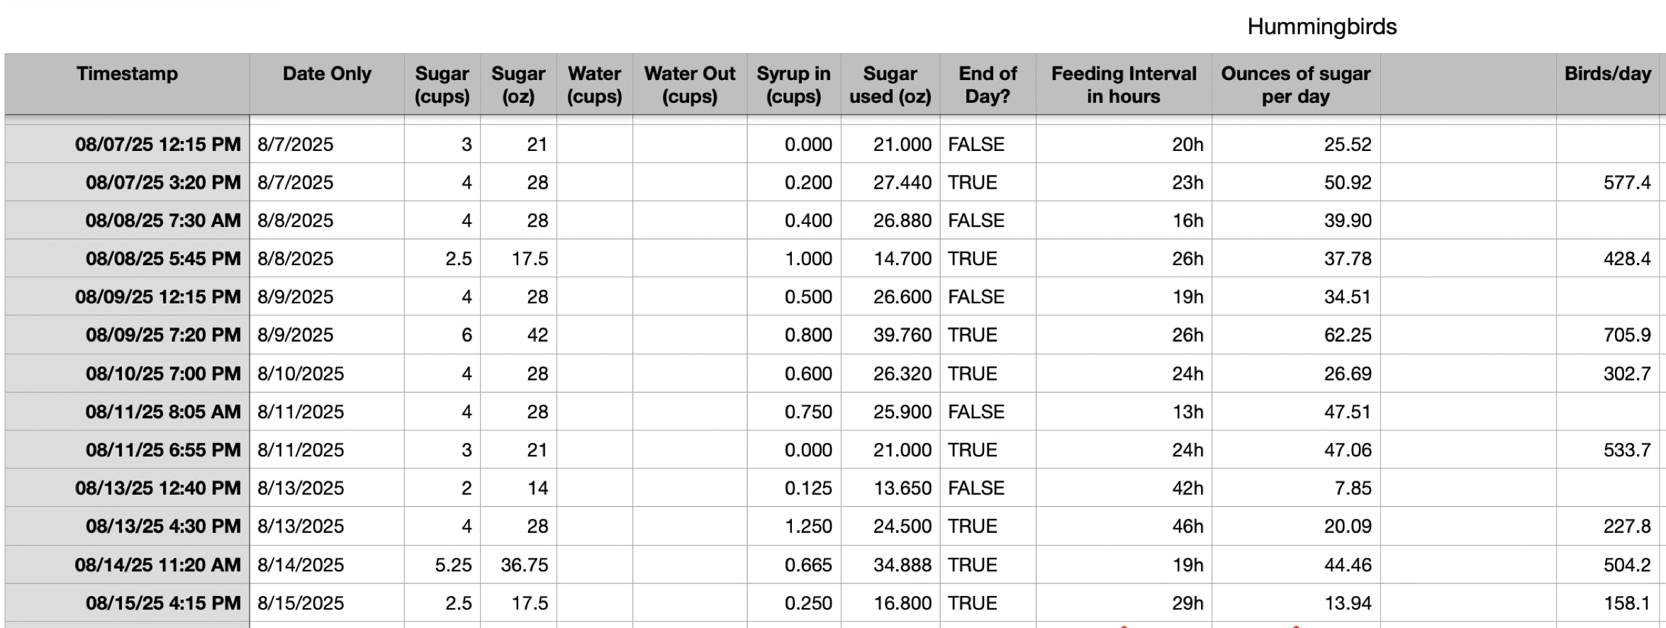1666x628 pixels.
Task: Click the Water Out (cups) column header
Action: click(690, 84)
